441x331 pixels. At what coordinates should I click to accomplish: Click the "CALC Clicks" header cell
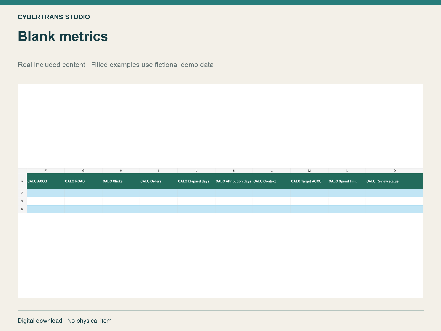(121, 181)
